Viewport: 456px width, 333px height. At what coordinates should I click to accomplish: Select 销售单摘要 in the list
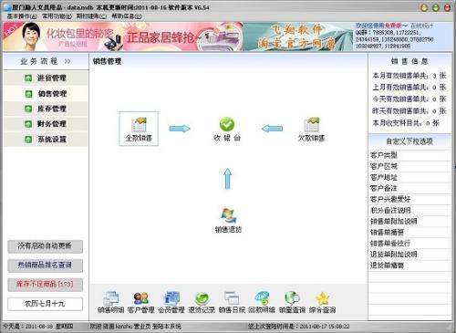(x=409, y=233)
